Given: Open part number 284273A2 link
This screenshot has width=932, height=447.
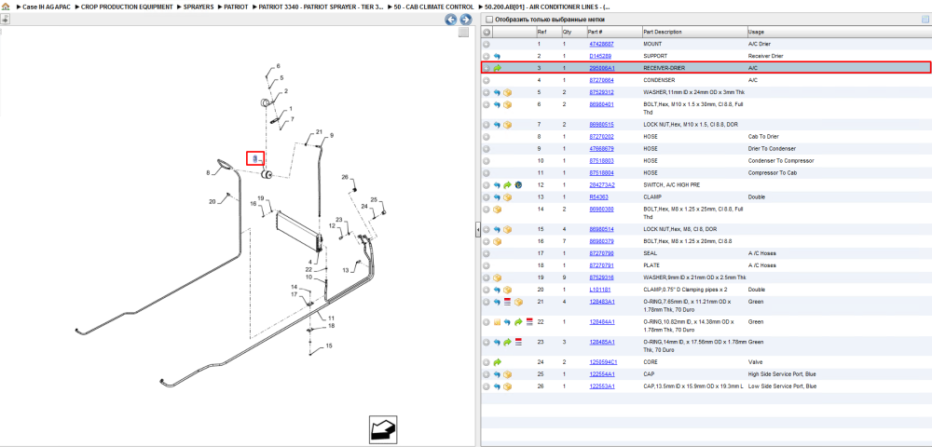Looking at the screenshot, I should pyautogui.click(x=601, y=185).
